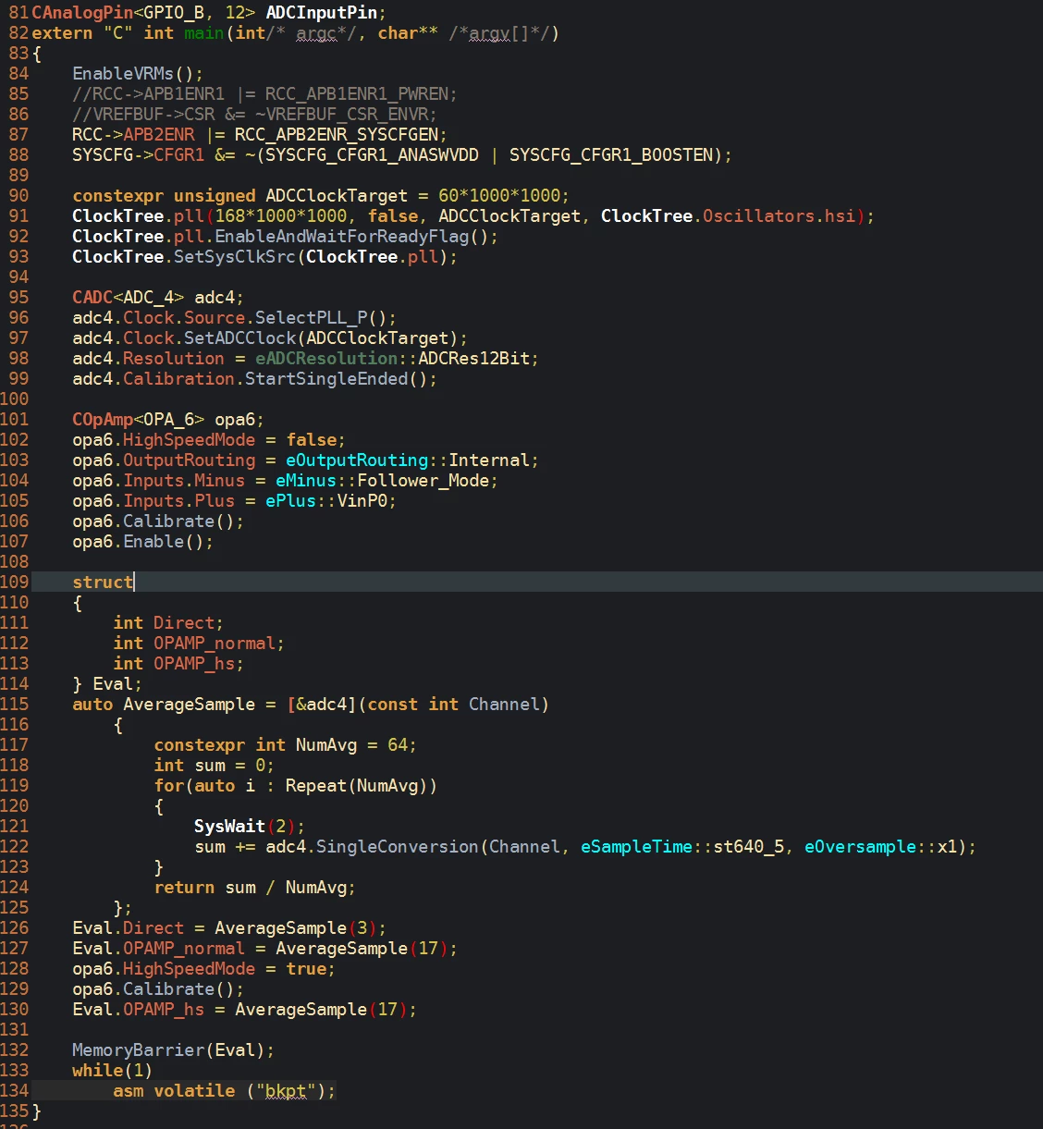
Task: Click 'SYSCFG_CFGR1_BOOSTEN' on line 88
Action: [x=611, y=154]
